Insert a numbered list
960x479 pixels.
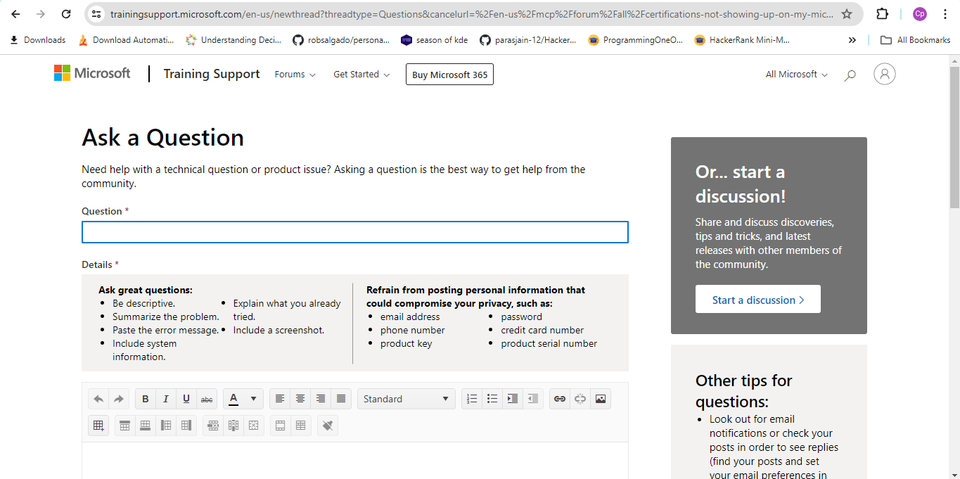(x=472, y=399)
